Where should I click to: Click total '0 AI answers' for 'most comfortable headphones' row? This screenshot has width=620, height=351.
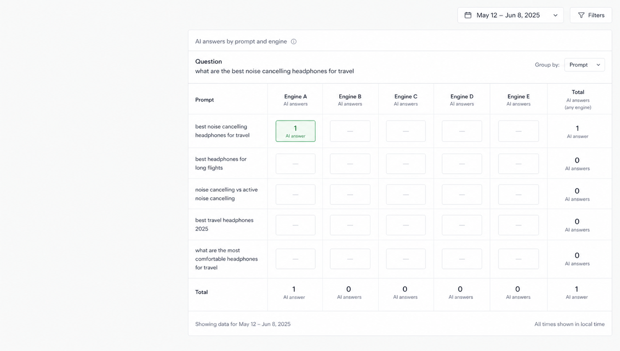pyautogui.click(x=577, y=258)
